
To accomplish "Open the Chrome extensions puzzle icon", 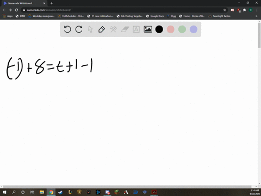I will (245, 10).
